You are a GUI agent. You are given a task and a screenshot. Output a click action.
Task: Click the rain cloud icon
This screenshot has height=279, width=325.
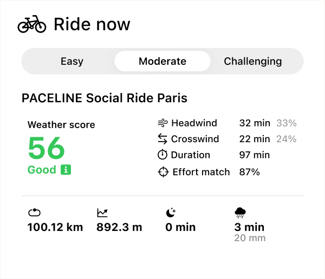(x=240, y=212)
